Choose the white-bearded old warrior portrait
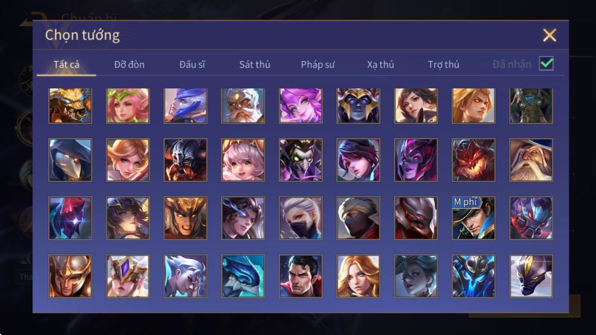 [x=243, y=106]
